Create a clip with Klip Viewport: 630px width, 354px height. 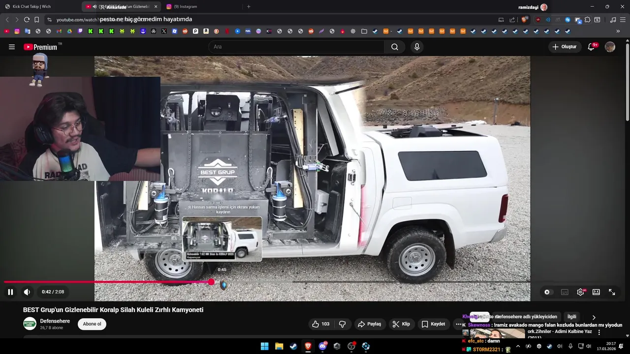coord(401,324)
